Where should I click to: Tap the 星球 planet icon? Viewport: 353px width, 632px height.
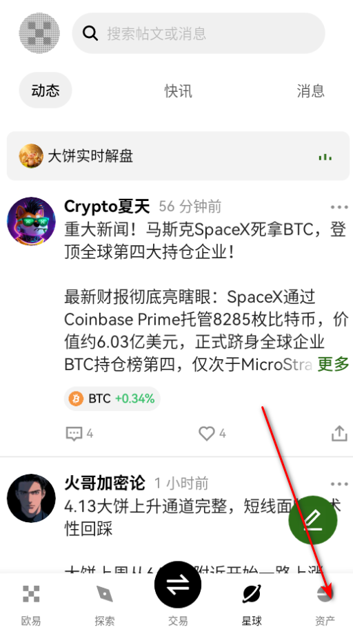click(252, 594)
